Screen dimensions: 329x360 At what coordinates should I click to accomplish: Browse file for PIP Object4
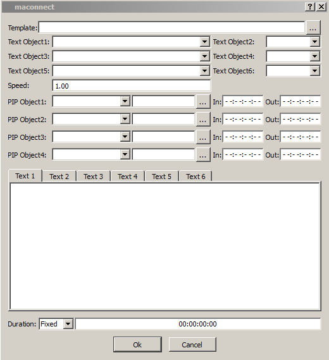(x=203, y=155)
